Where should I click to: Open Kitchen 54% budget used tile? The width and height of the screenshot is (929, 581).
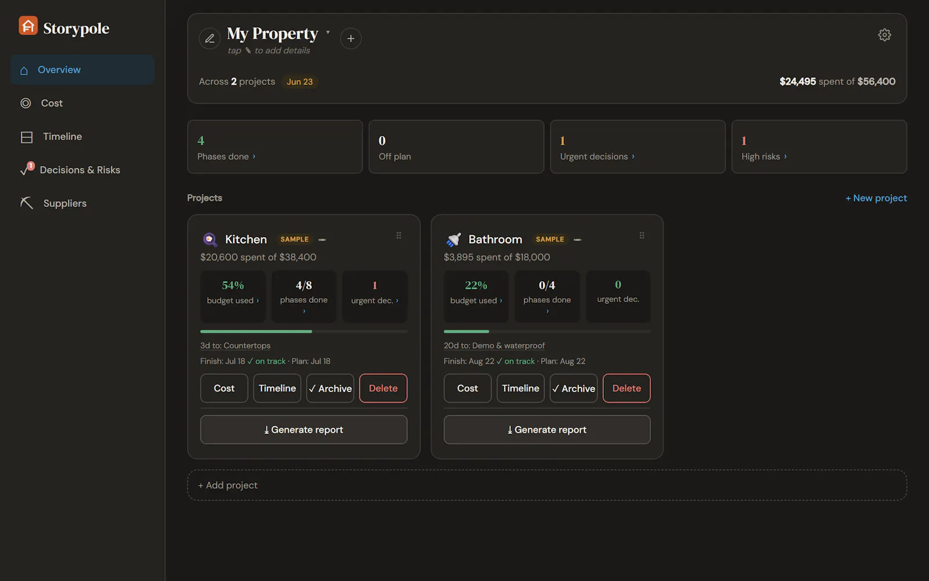click(x=233, y=296)
